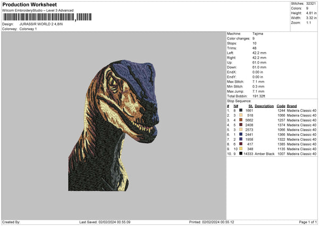319x226 pixels.
Task: Click 'Page 1 of 1' footer text
Action: (x=308, y=222)
